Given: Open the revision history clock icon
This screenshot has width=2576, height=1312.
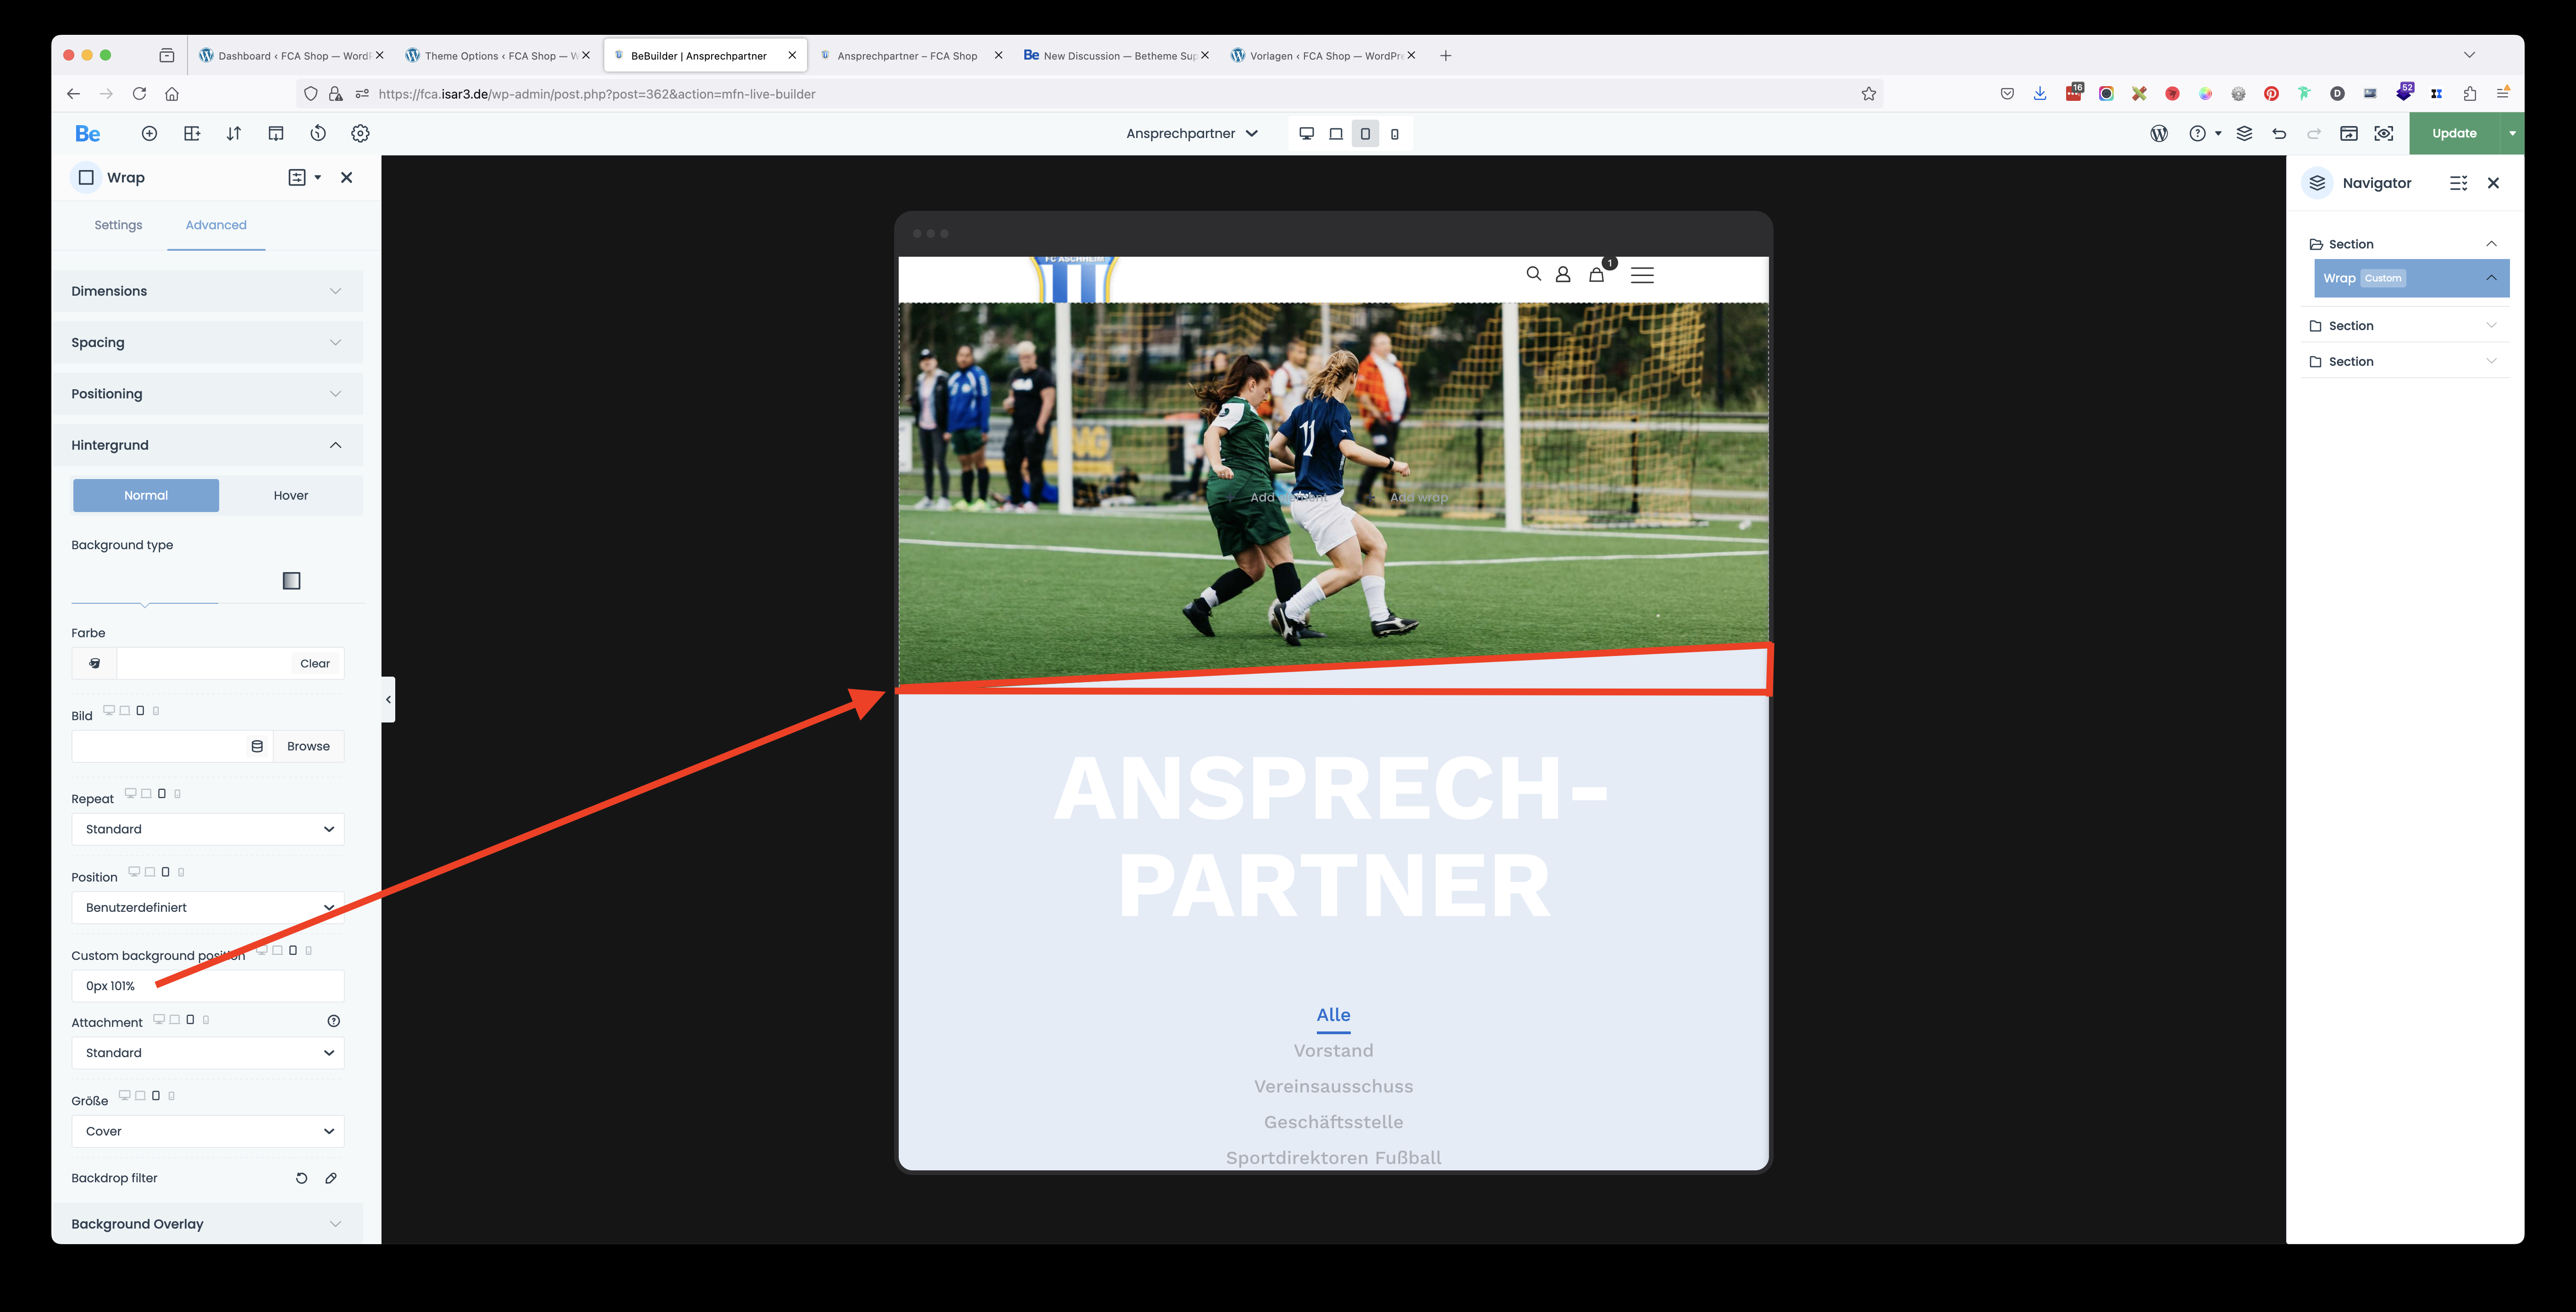Looking at the screenshot, I should click(x=318, y=134).
